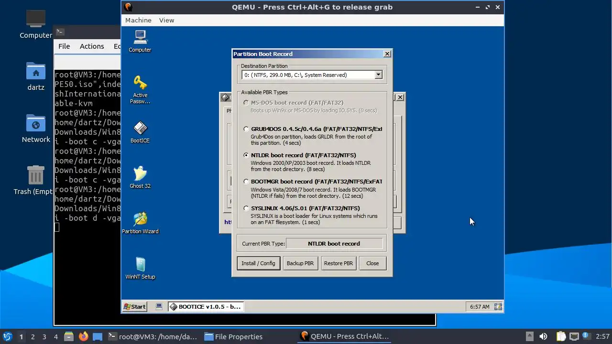Click the Restore PBR button
612x344 pixels.
(x=339, y=263)
